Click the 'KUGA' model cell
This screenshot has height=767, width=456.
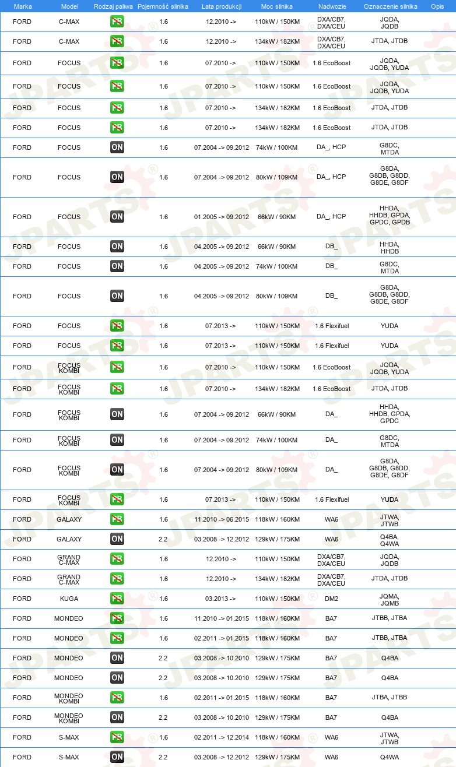coord(69,599)
